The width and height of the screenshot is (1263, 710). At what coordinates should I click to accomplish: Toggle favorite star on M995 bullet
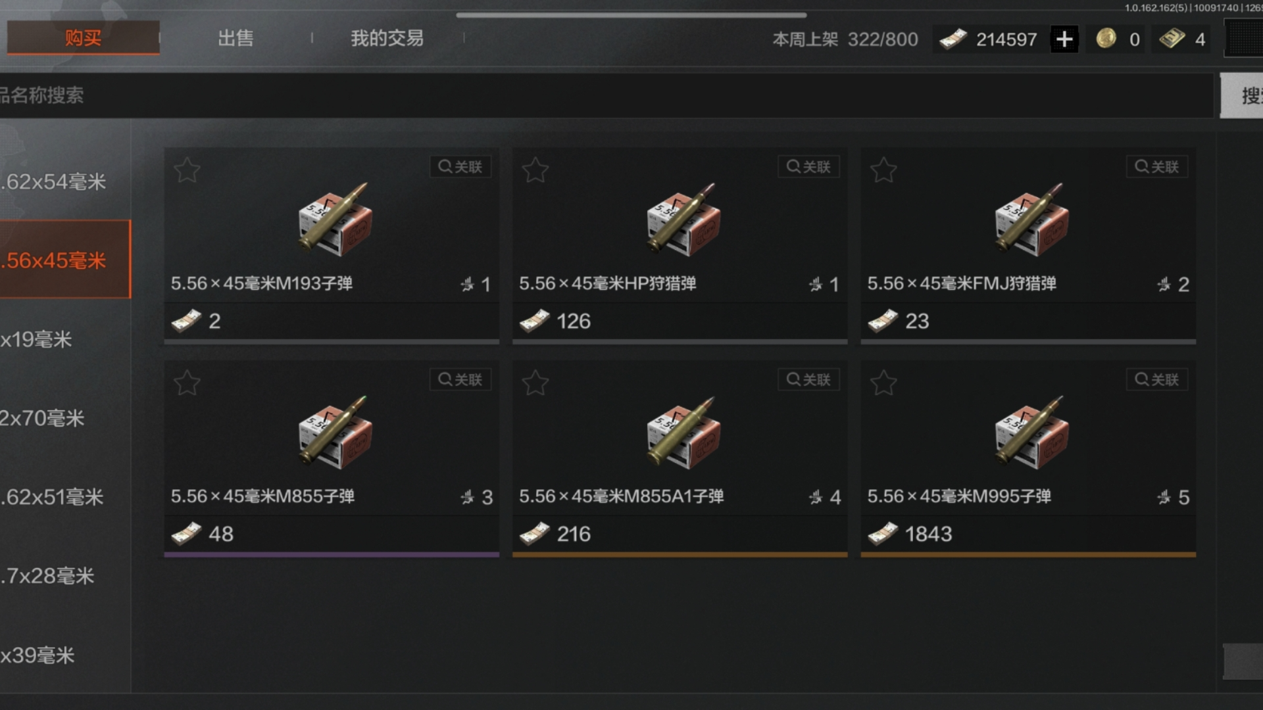pyautogui.click(x=883, y=383)
